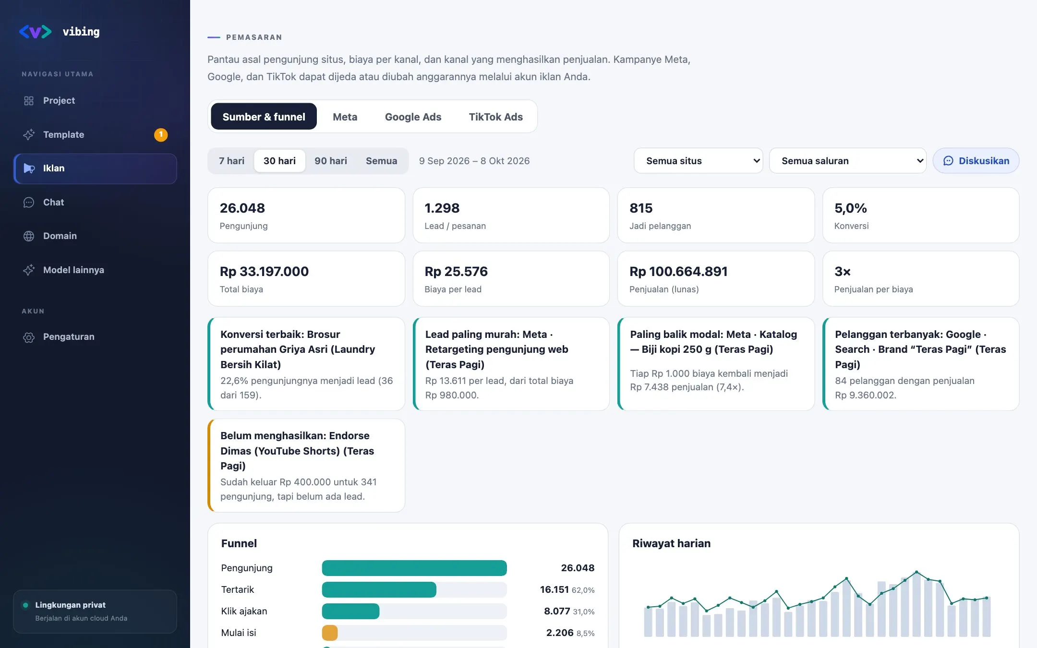The image size is (1037, 648).
Task: Click the green Lingkungan privat status dot
Action: pyautogui.click(x=25, y=605)
